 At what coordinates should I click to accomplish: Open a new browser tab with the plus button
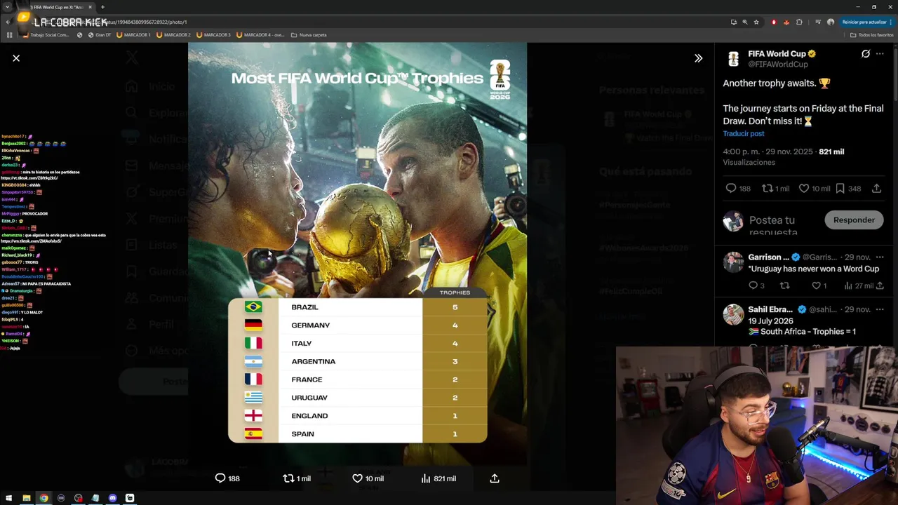point(102,7)
